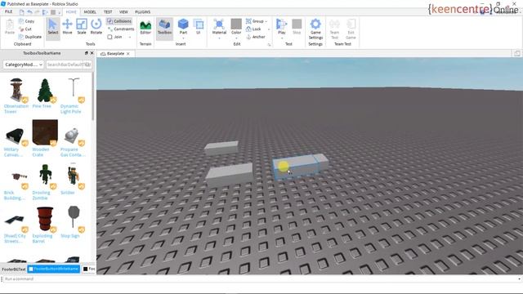Insert a new Part
523x294 pixels.
point(183,26)
